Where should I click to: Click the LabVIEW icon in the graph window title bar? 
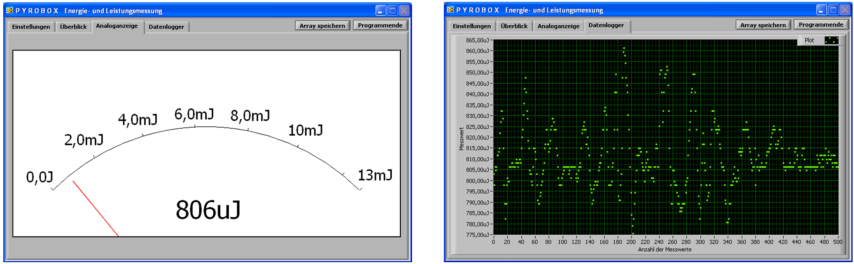click(x=450, y=10)
